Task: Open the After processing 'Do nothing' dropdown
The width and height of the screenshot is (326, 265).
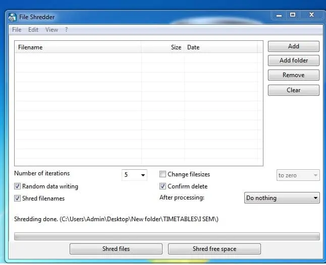Action: pyautogui.click(x=282, y=198)
